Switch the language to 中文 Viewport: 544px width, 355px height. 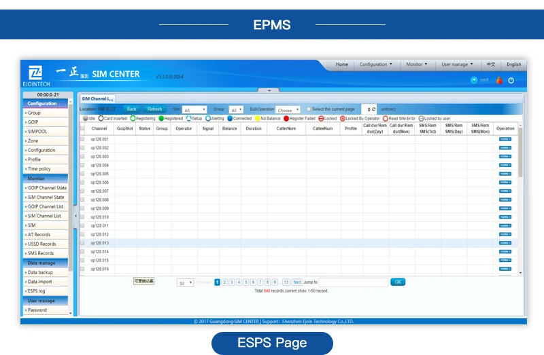[x=491, y=64]
